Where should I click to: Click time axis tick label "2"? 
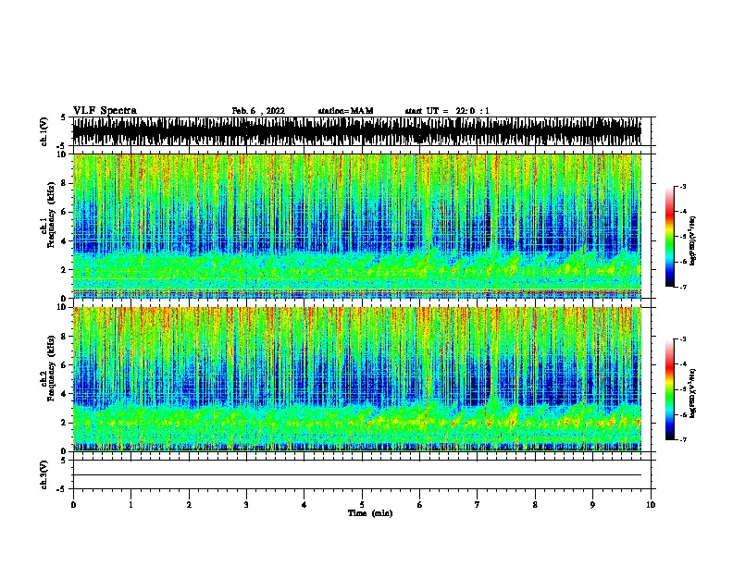click(189, 505)
